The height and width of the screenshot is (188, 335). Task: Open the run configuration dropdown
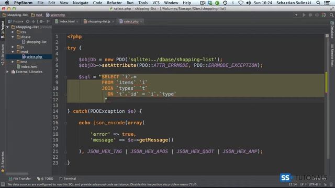[296, 15]
